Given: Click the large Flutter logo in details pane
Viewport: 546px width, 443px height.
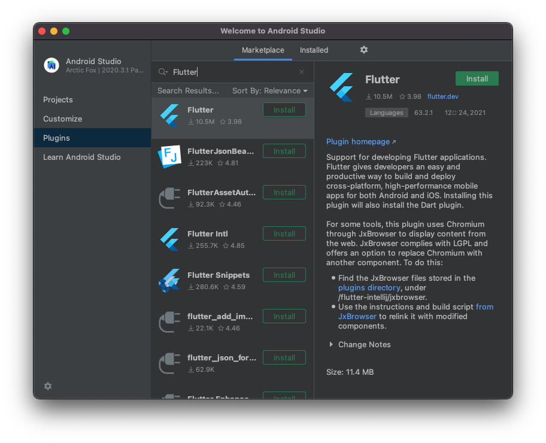Looking at the screenshot, I should tap(342, 87).
